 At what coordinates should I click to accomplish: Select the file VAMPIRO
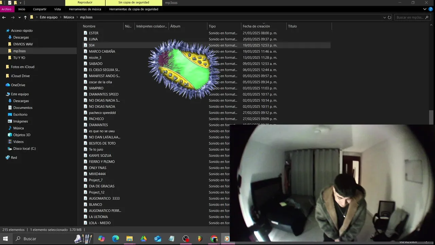coord(96,88)
